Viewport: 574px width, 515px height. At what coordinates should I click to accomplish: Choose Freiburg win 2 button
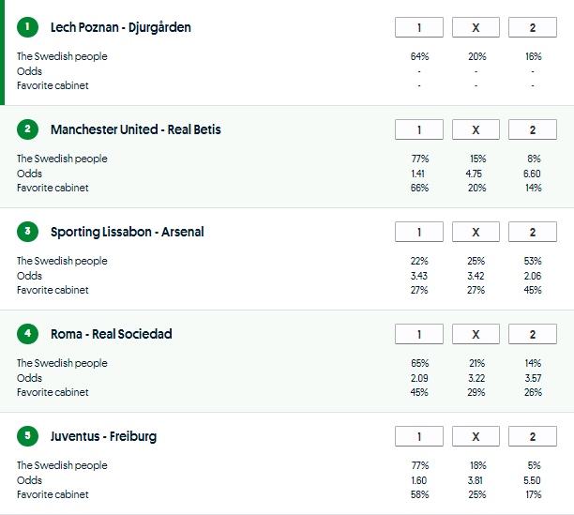pos(532,436)
